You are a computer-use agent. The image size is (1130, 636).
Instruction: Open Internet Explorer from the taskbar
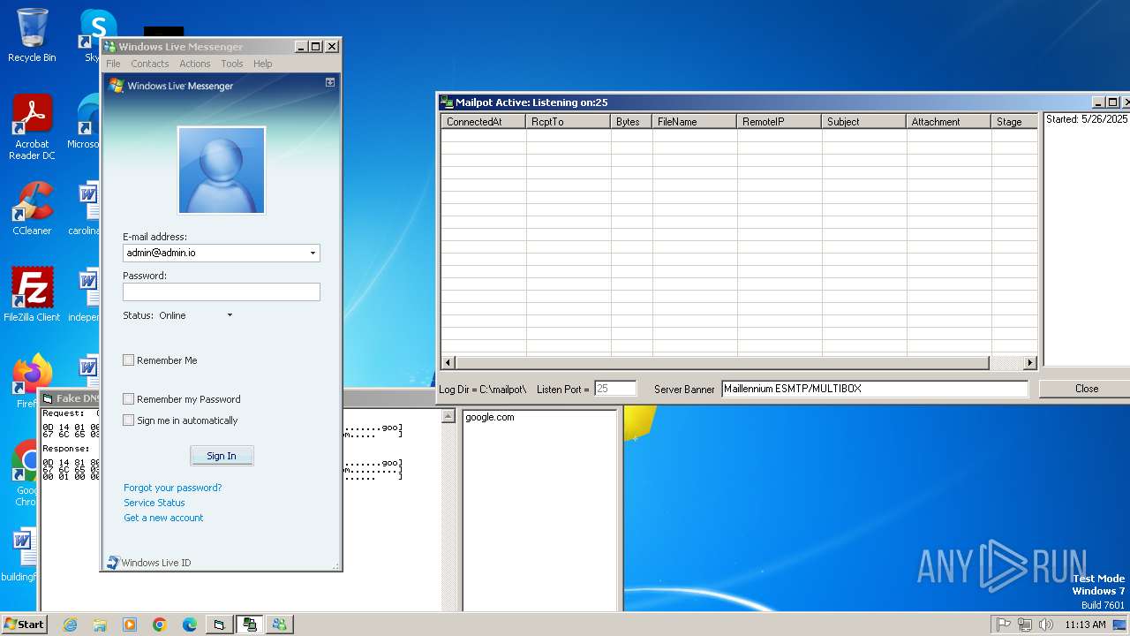[x=70, y=625]
